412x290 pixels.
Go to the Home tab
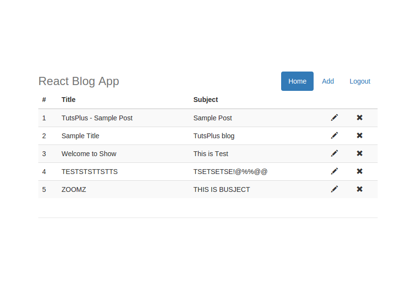click(x=297, y=81)
